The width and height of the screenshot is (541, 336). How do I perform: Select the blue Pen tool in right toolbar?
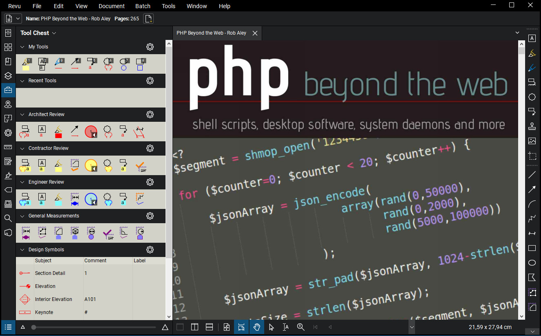click(x=532, y=68)
